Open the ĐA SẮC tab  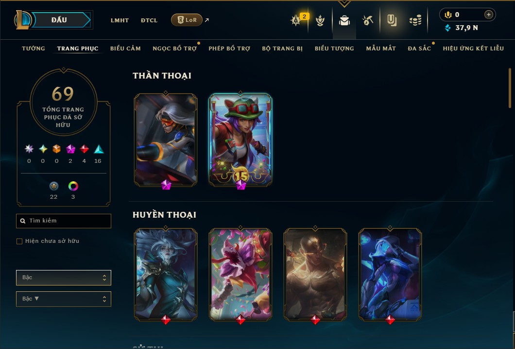pyautogui.click(x=419, y=48)
